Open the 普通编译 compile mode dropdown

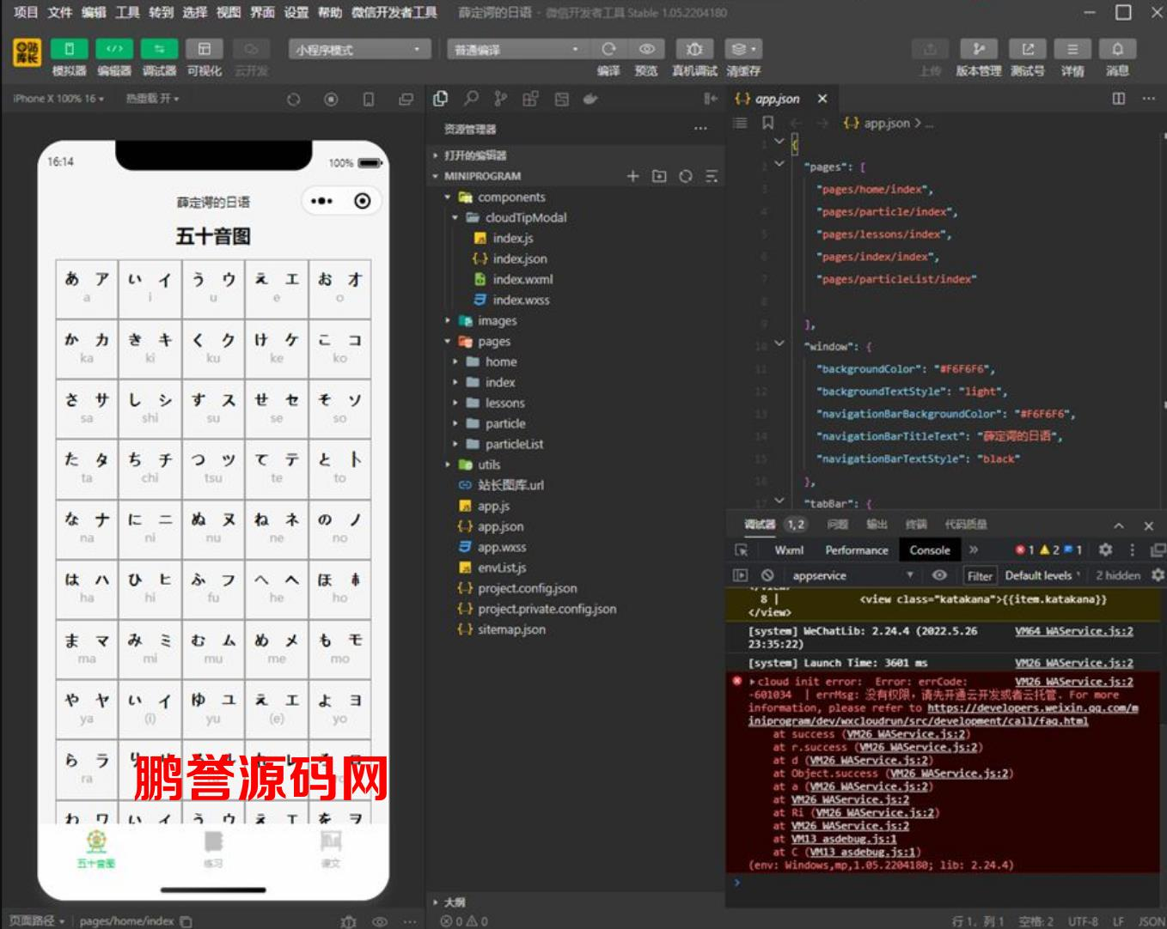coord(517,50)
